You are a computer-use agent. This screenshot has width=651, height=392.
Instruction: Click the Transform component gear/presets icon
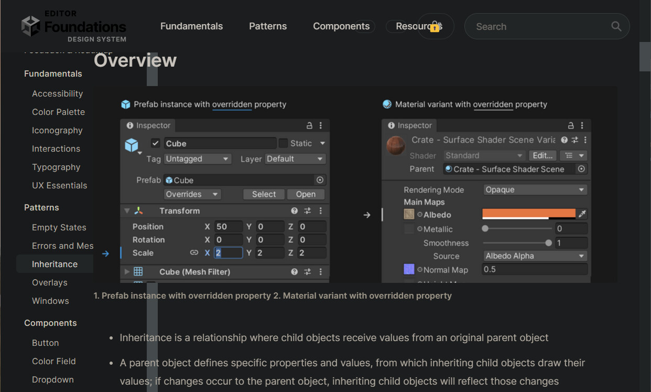pyautogui.click(x=308, y=210)
